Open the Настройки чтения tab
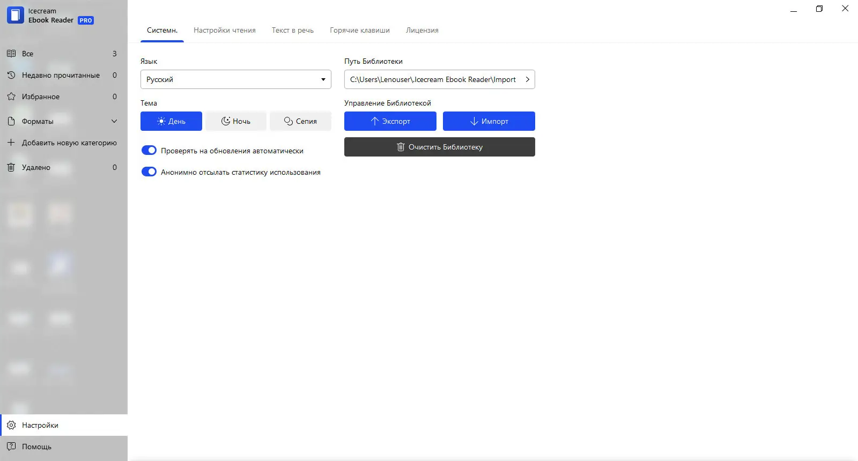 225,30
